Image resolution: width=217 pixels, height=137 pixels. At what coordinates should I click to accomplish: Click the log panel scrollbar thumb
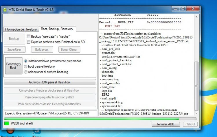[196, 86]
